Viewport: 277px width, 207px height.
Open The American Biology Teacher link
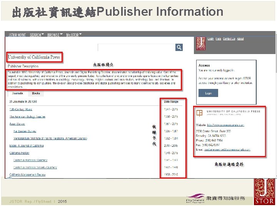point(27,117)
